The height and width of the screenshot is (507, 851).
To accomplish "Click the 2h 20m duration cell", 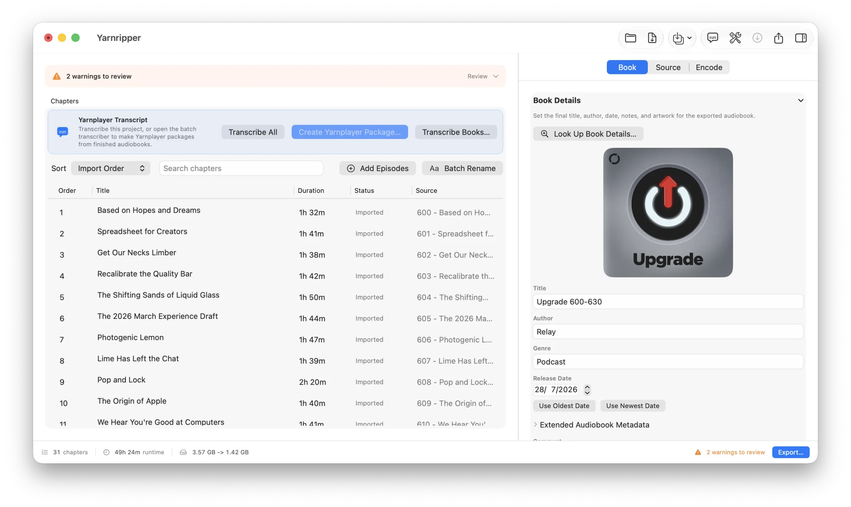I will pyautogui.click(x=312, y=382).
